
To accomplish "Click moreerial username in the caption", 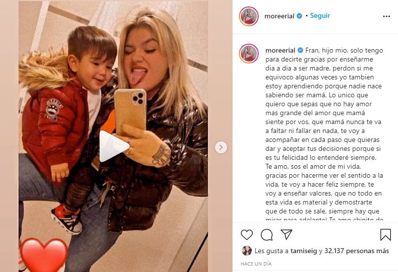I will coord(280,50).
